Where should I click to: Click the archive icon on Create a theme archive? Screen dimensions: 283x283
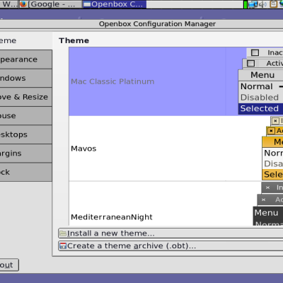coord(63,246)
